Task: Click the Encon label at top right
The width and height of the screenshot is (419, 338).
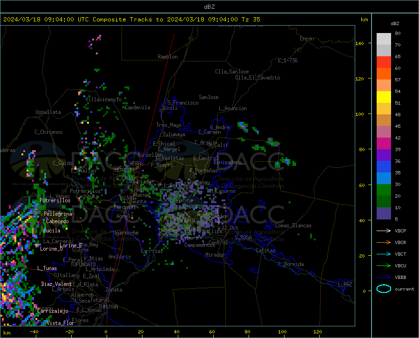Action: point(307,39)
